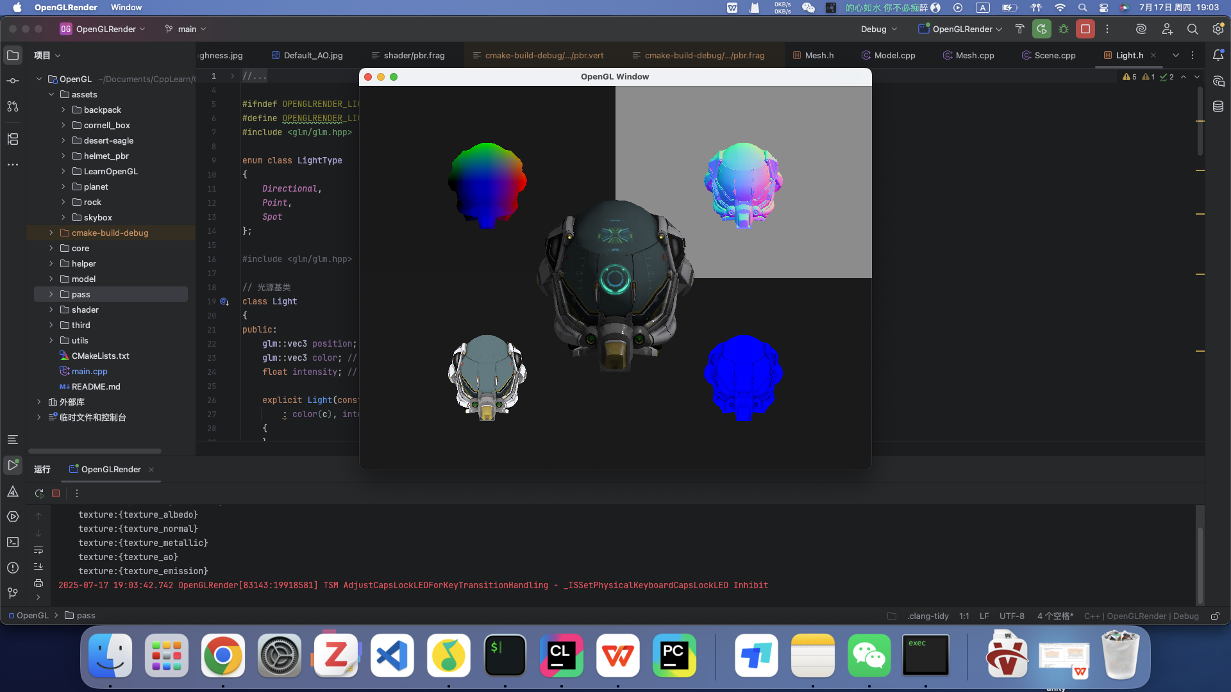Open the Commit tool window icon

13,81
